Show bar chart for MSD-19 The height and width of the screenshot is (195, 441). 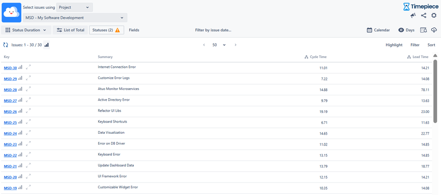click(20, 188)
